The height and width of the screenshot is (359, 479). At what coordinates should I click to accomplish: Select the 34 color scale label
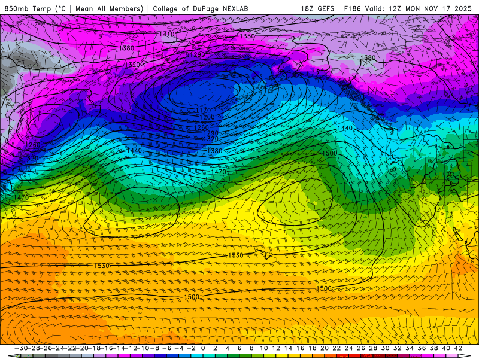click(410, 348)
